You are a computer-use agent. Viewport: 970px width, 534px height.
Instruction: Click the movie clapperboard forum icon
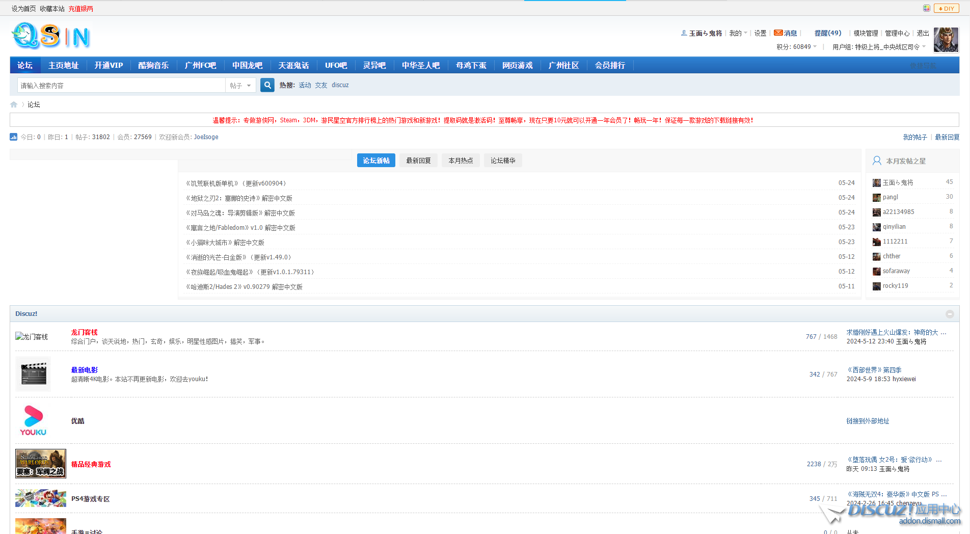pos(33,374)
